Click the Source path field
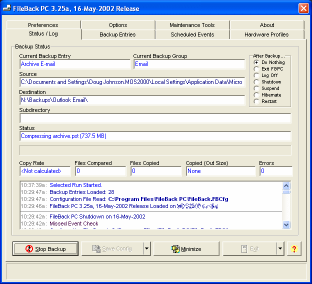Image resolution: width=312 pixels, height=284 pixels. (132, 82)
